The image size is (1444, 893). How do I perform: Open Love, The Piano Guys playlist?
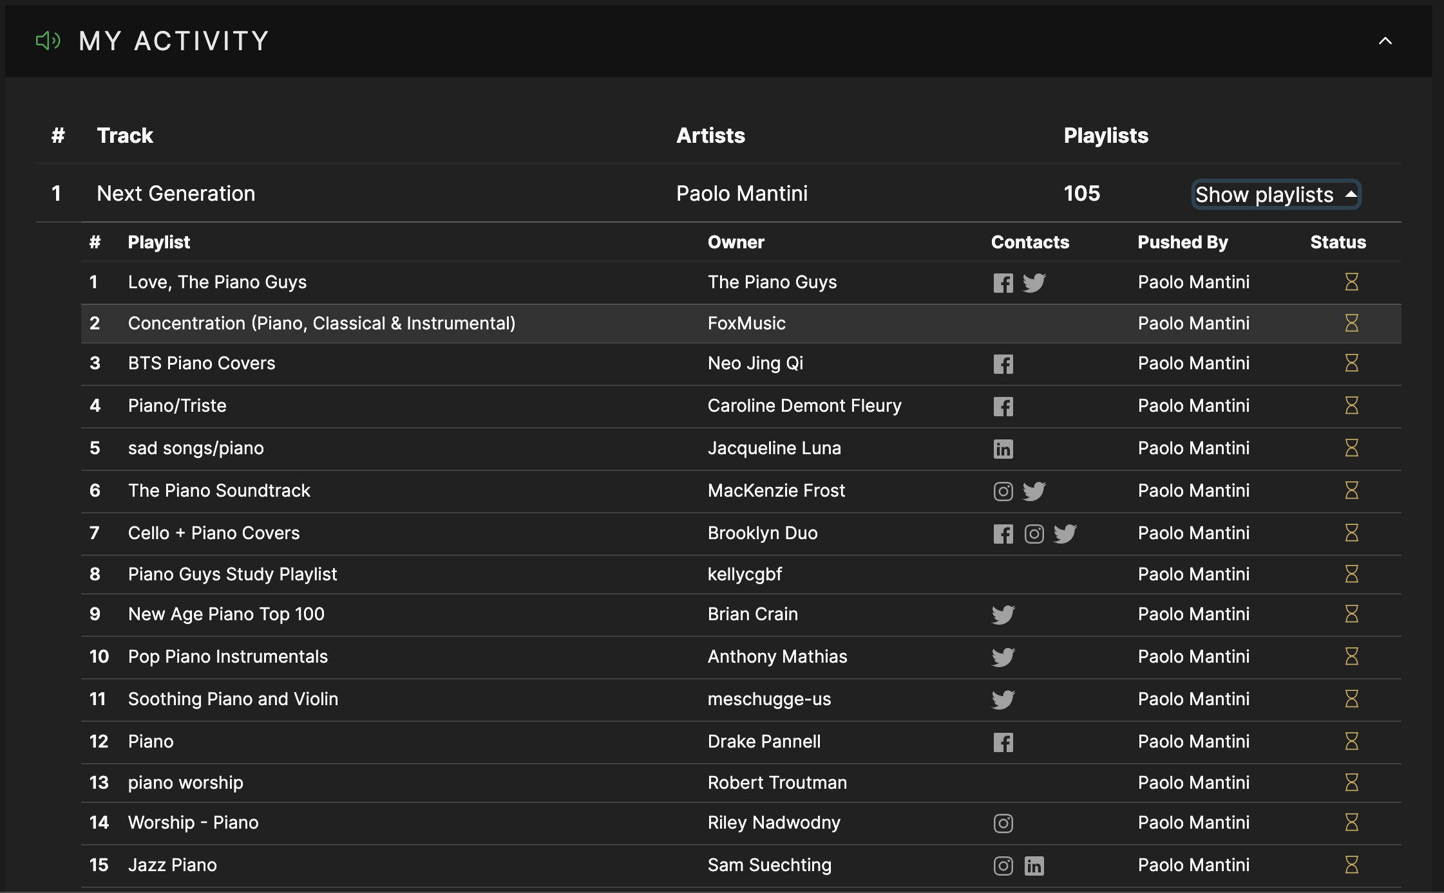click(x=217, y=282)
